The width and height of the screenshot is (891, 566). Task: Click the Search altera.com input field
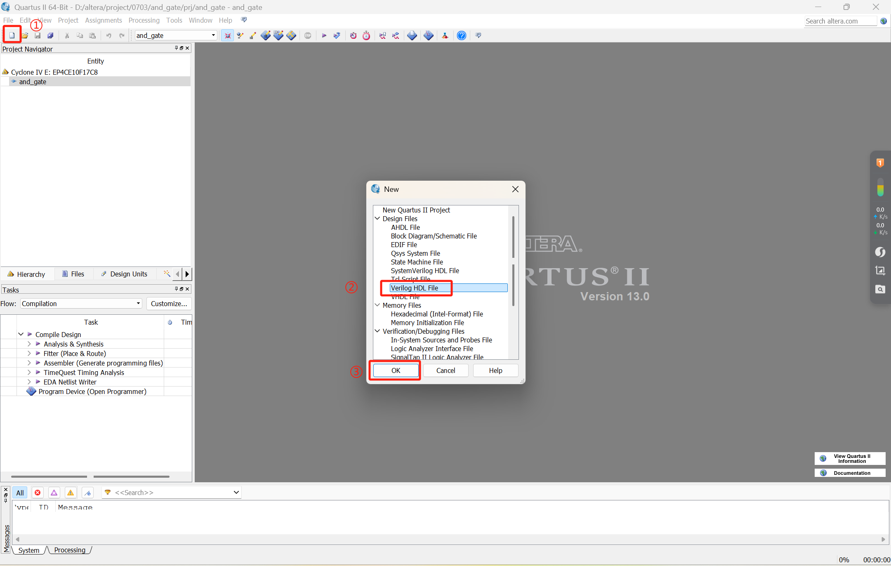coord(840,21)
